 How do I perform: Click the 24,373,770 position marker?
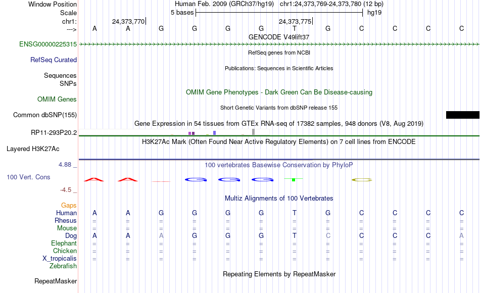[x=128, y=21]
